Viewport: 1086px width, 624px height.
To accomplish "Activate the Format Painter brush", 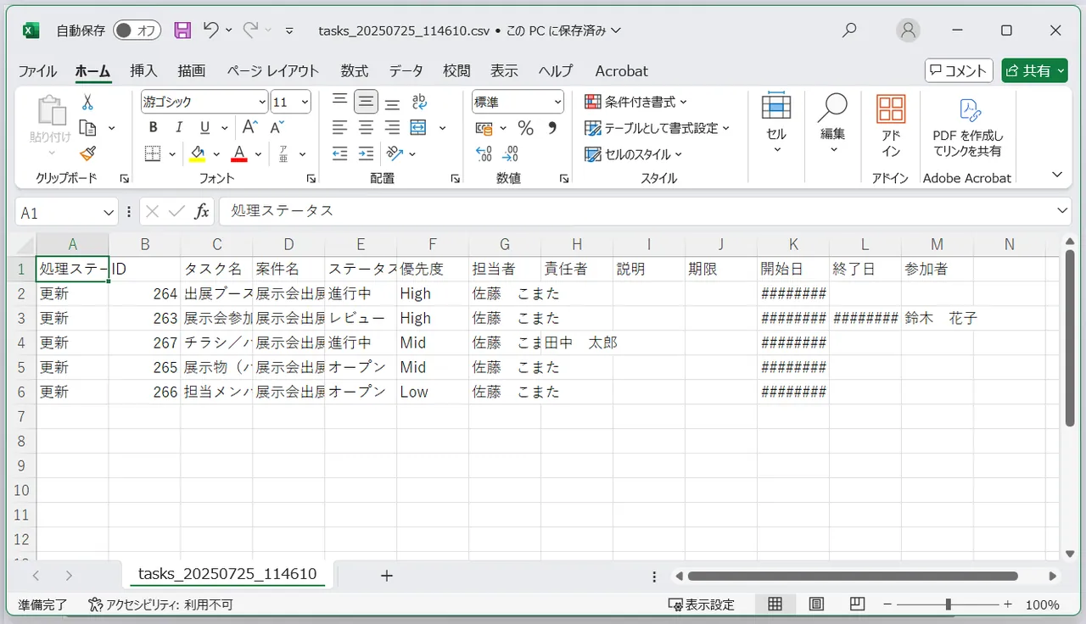I will pos(87,153).
